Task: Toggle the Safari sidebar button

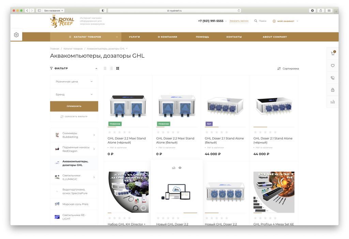Action: pos(40,11)
